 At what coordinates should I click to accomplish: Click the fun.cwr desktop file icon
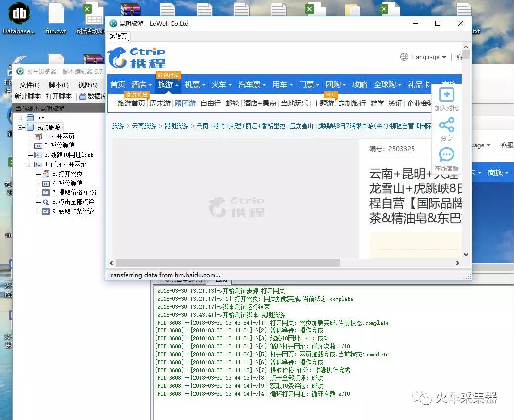coord(56,14)
